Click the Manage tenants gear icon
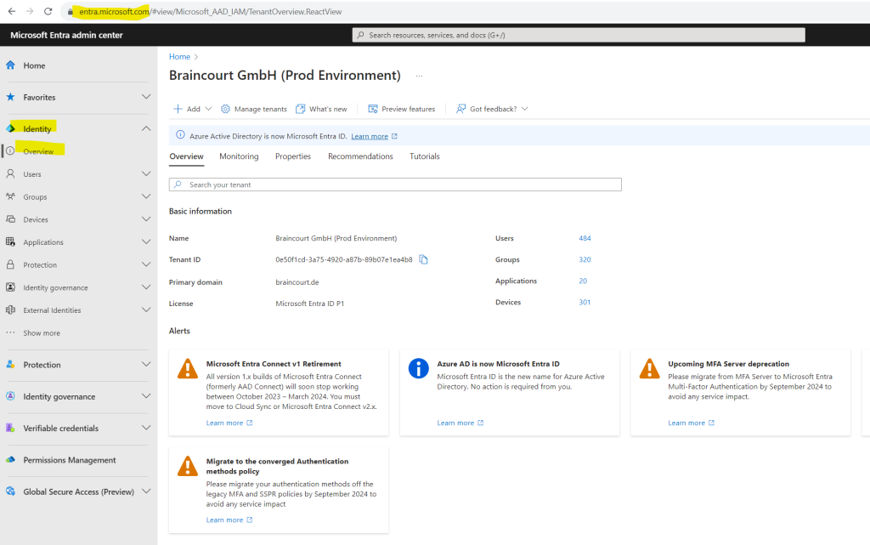Screen dimensions: 870x545 (x=225, y=109)
